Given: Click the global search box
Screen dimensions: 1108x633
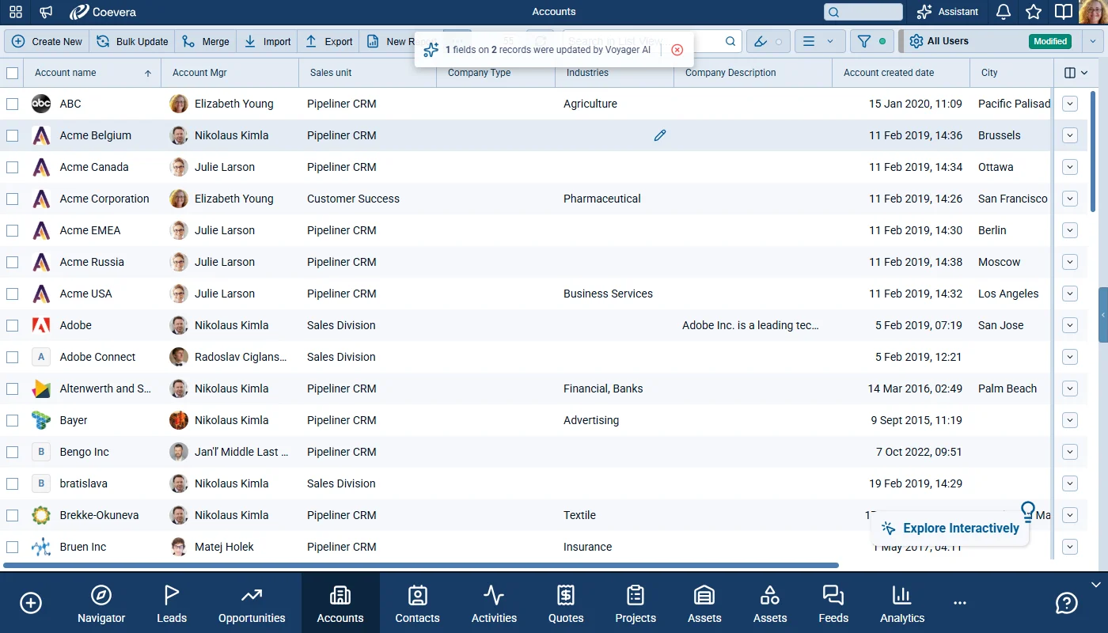Looking at the screenshot, I should click(x=863, y=12).
